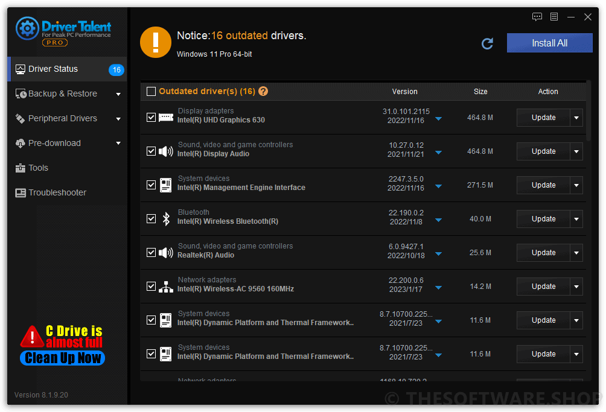Uncheck Management Engine Interface checkbox
The height and width of the screenshot is (412, 606).
tap(151, 185)
